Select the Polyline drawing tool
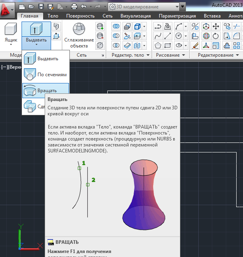 [158, 26]
